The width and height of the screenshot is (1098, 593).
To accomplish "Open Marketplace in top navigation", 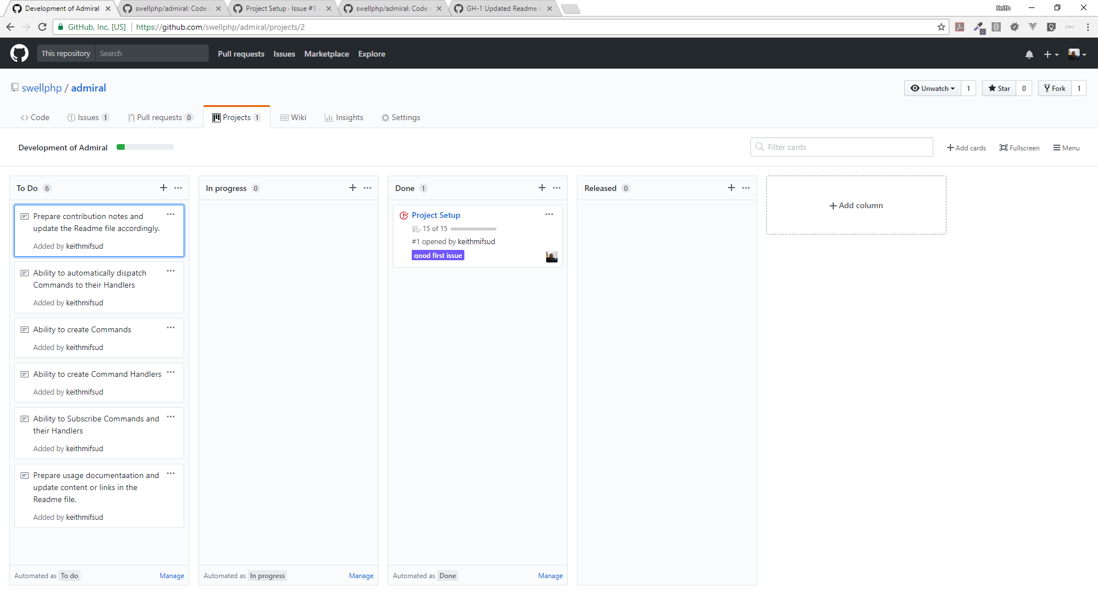I will 327,54.
